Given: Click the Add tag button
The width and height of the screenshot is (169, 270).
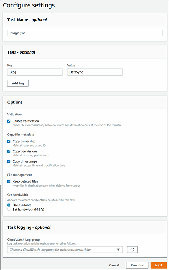Looking at the screenshot, I should pyautogui.click(x=18, y=83).
